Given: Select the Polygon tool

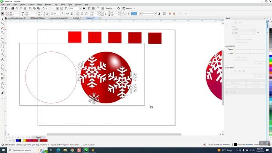Looking at the screenshot, I should pyautogui.click(x=2, y=54).
